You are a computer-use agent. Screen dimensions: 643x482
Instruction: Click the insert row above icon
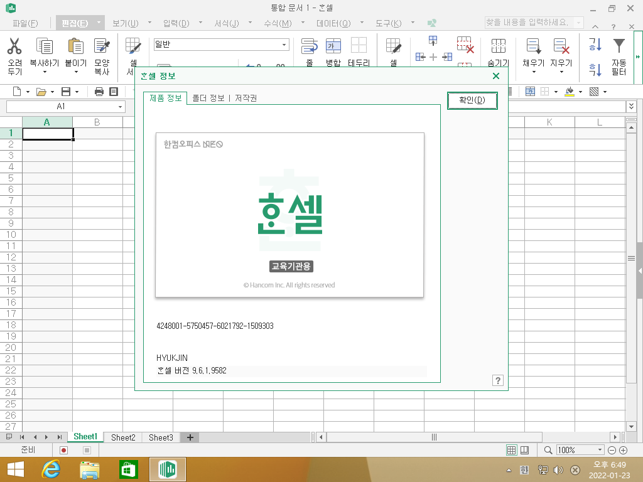pos(433,40)
